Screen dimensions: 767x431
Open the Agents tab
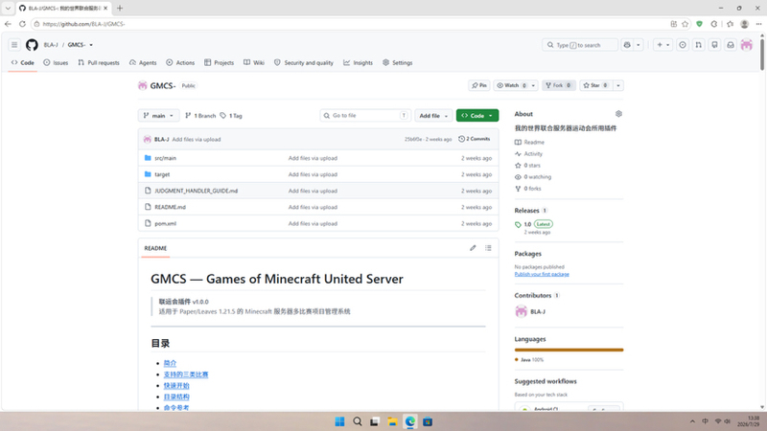143,62
